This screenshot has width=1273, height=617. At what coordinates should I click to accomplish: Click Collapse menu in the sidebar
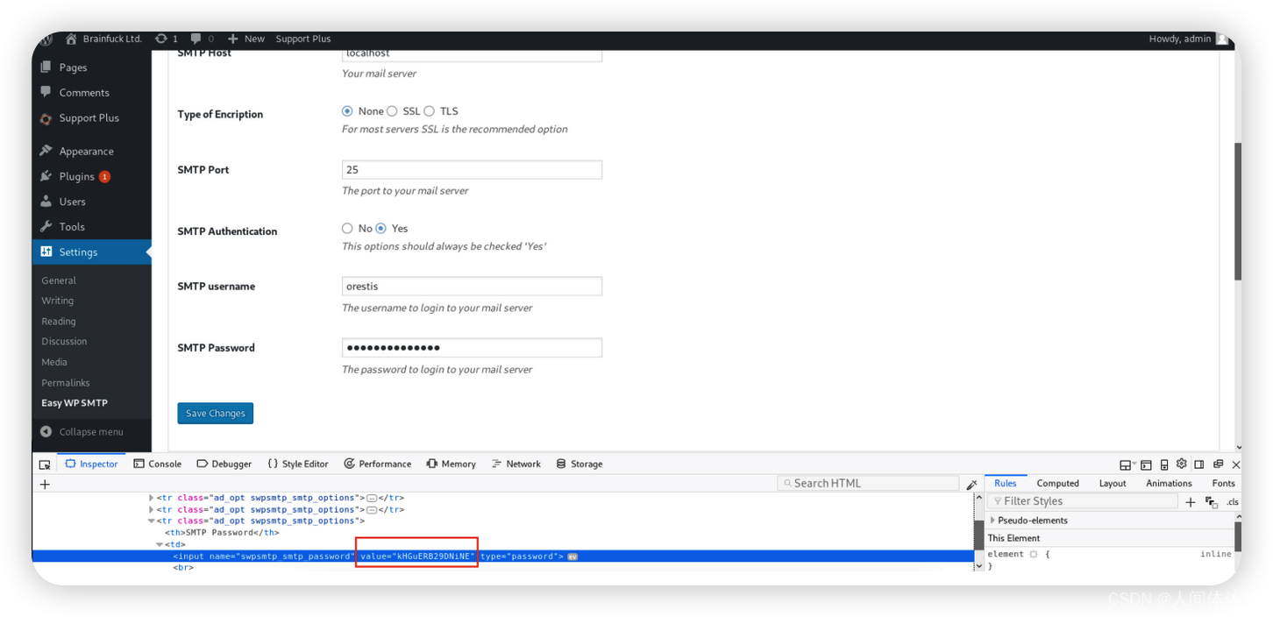[x=82, y=432]
